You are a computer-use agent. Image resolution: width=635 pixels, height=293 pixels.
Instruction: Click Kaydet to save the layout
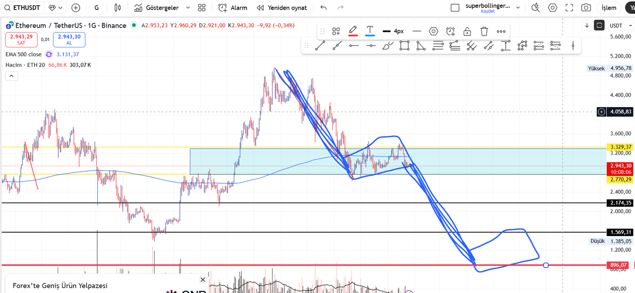(488, 12)
